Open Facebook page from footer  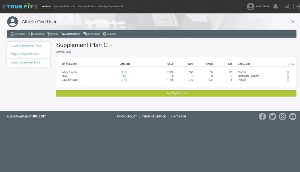click(262, 117)
